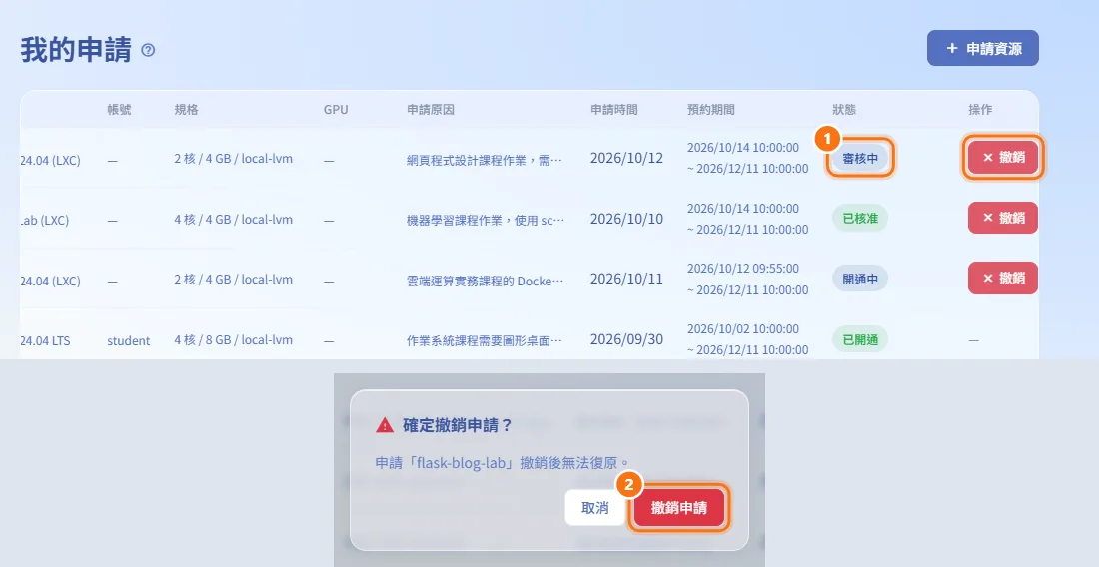The height and width of the screenshot is (567, 1099).
Task: Click the start time 2026/10/02 10:00:00
Action: point(743,329)
